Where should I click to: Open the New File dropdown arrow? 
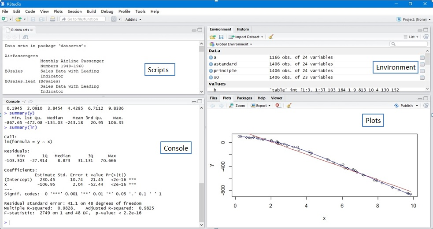coord(11,19)
